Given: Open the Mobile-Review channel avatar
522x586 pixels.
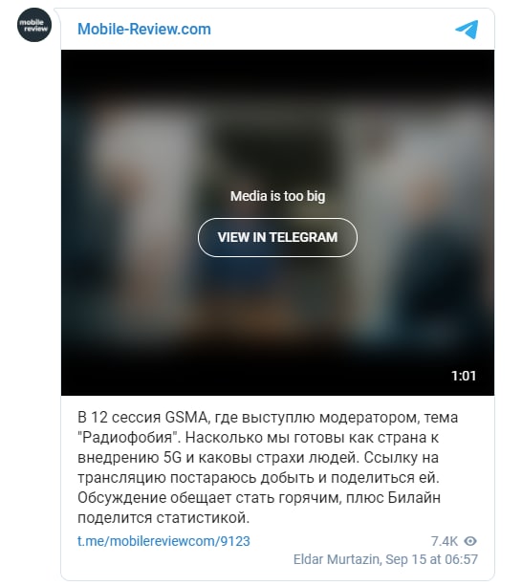Looking at the screenshot, I should click(34, 25).
